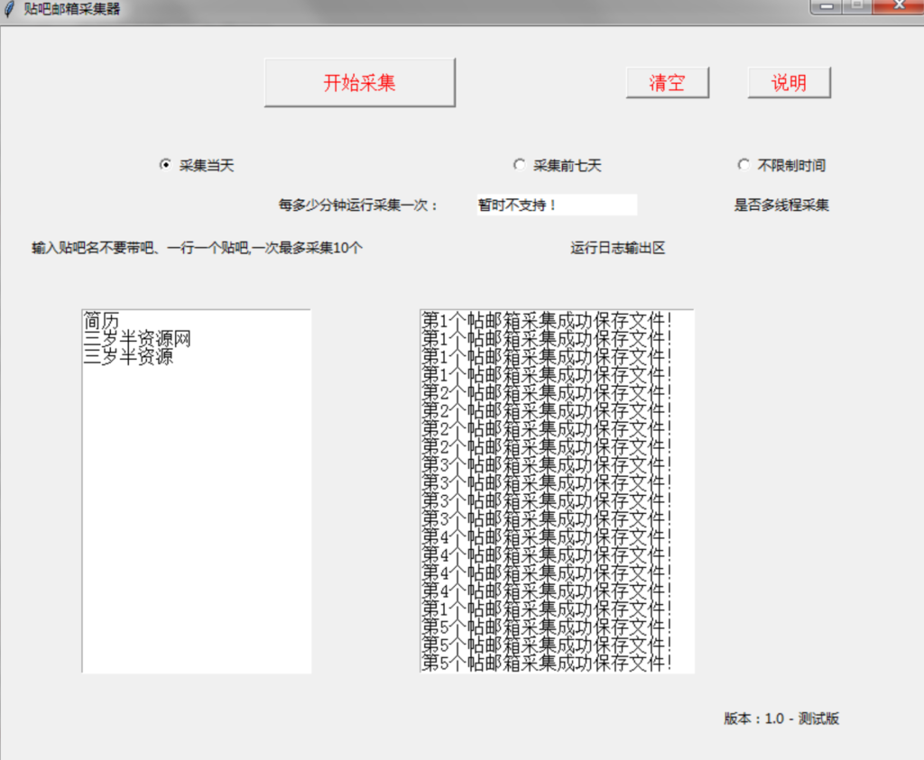Click the 运行日志输出区 label
The image size is (924, 760).
pos(618,248)
